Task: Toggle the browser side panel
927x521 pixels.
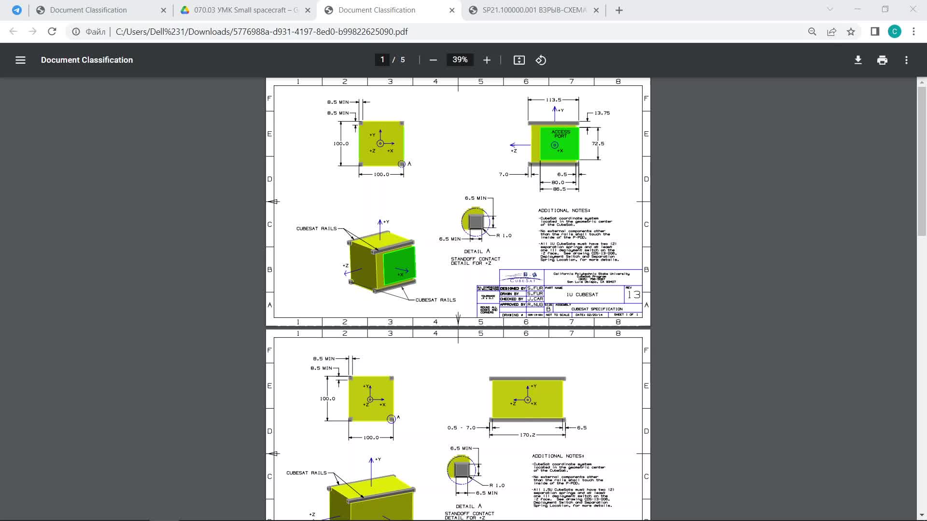Action: click(875, 31)
